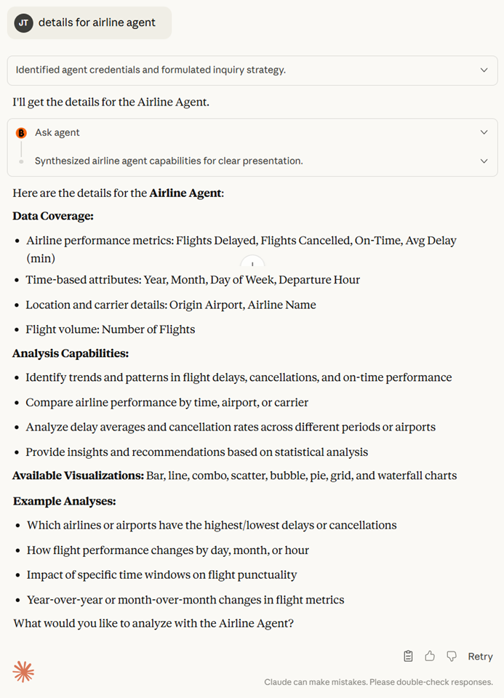504x698 pixels.
Task: Click the partially hidden scroll-down arrow button
Action: (x=252, y=263)
